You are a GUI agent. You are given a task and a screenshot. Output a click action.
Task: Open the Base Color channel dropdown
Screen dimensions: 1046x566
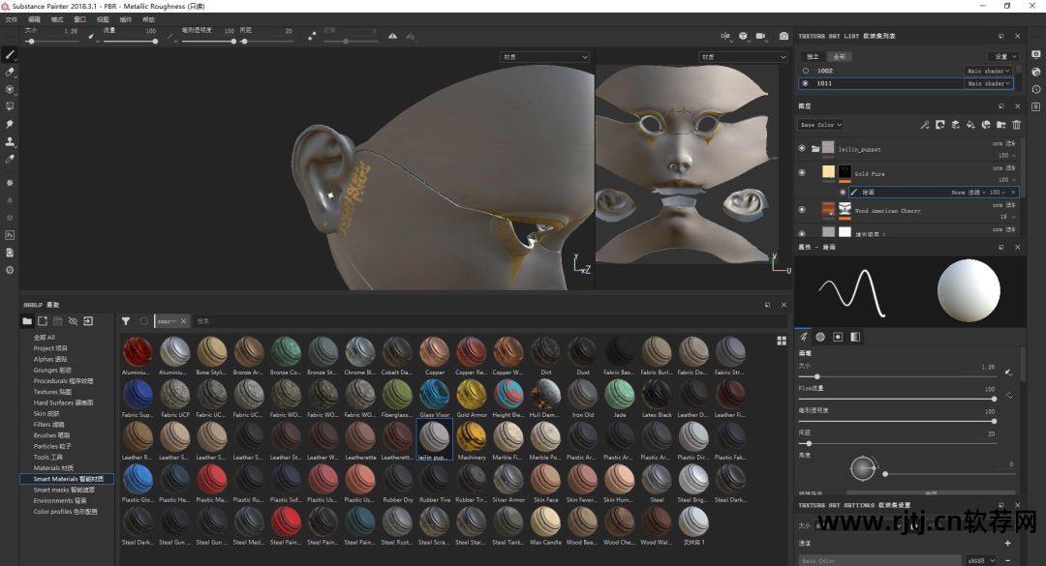(x=820, y=125)
